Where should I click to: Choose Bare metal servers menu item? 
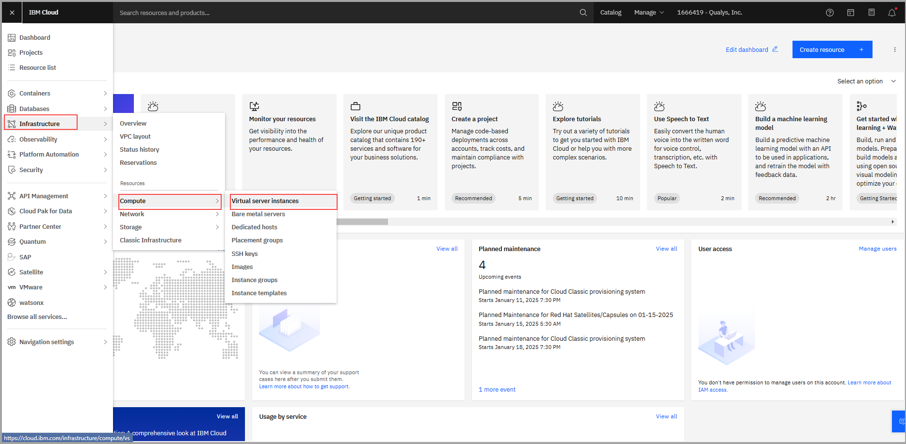tap(258, 214)
